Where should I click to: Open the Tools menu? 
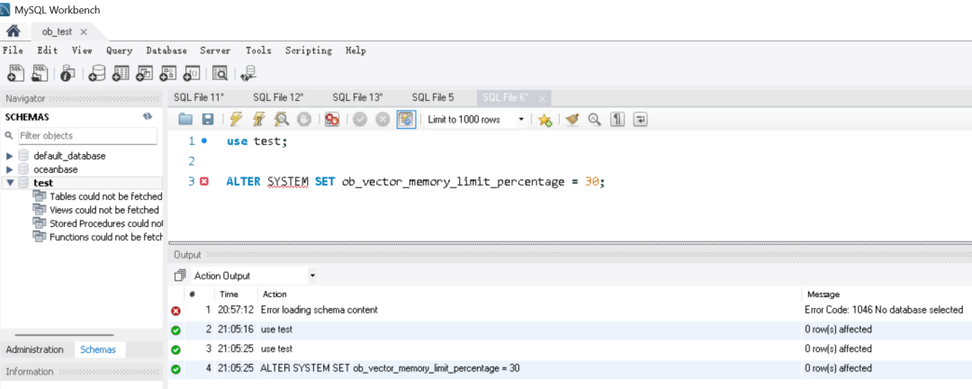[x=258, y=50]
